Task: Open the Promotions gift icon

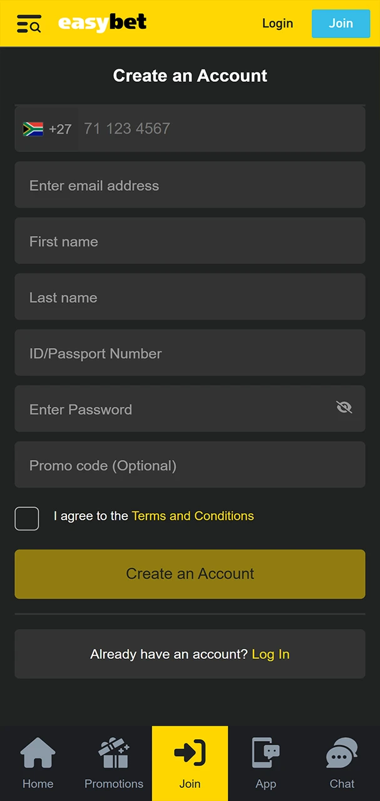Action: [x=114, y=753]
